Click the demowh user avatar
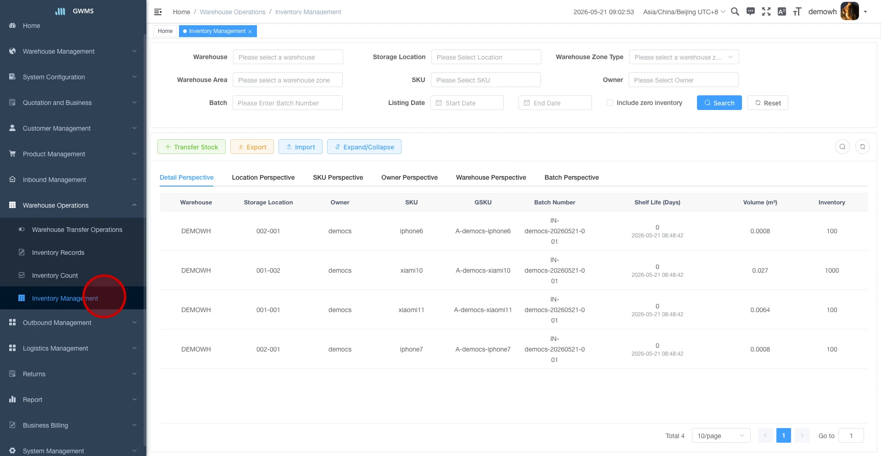Screen dimensions: 881x456 (850, 11)
